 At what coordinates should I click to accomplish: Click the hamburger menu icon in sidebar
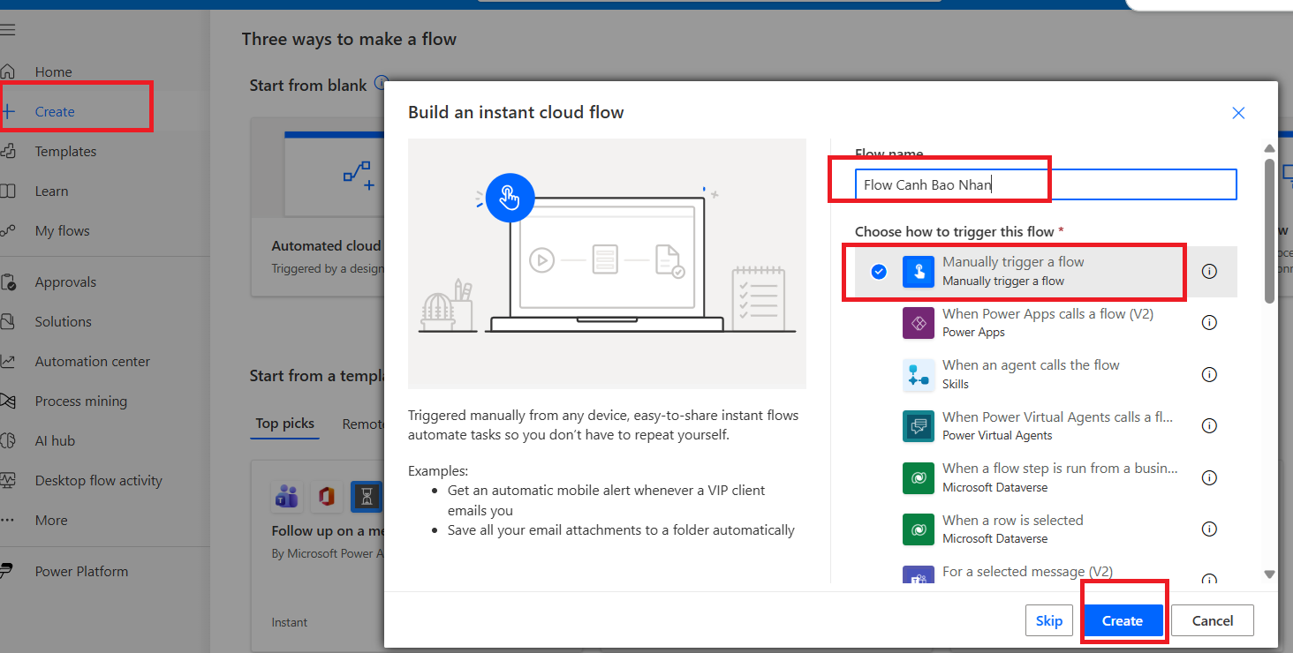pos(8,29)
